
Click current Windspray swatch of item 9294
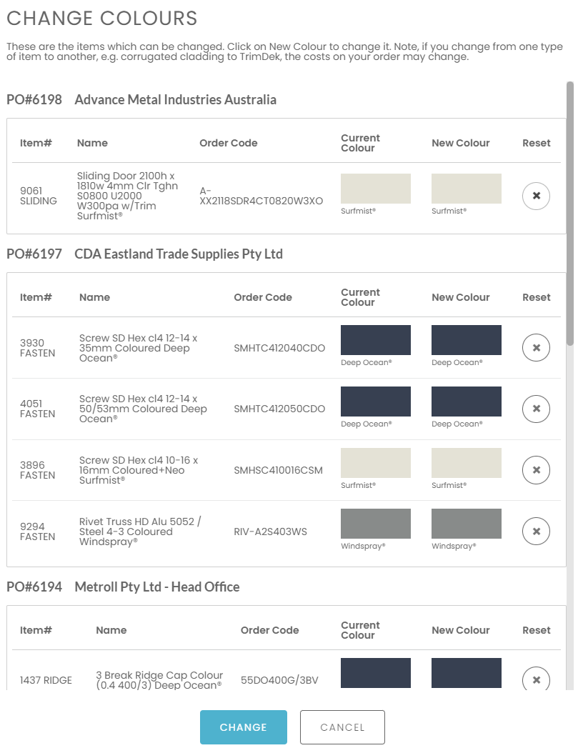(x=375, y=524)
